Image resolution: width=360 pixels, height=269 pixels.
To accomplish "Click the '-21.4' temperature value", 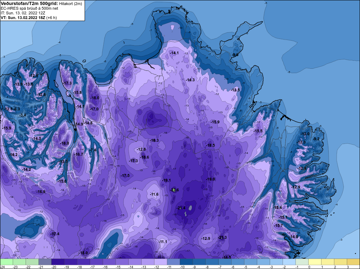I will pos(181,208).
